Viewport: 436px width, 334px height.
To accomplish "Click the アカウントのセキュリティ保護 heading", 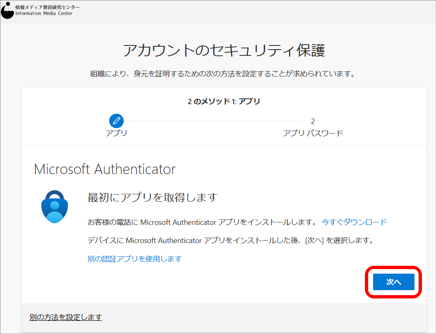I will (x=224, y=50).
